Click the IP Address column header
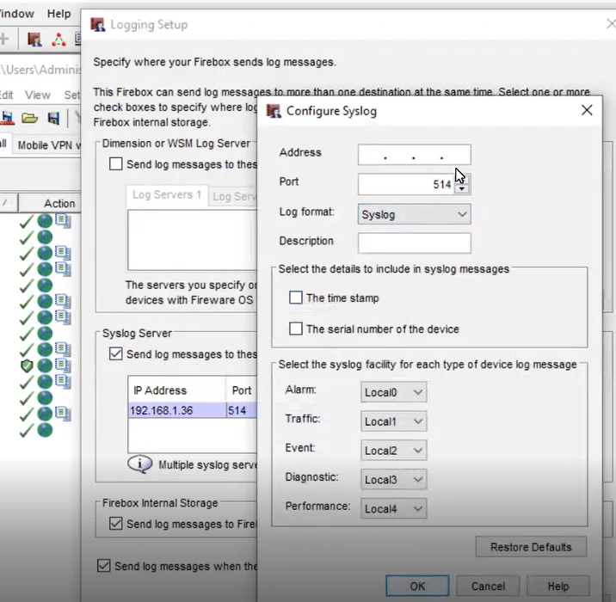This screenshot has height=602, width=616. [x=176, y=390]
